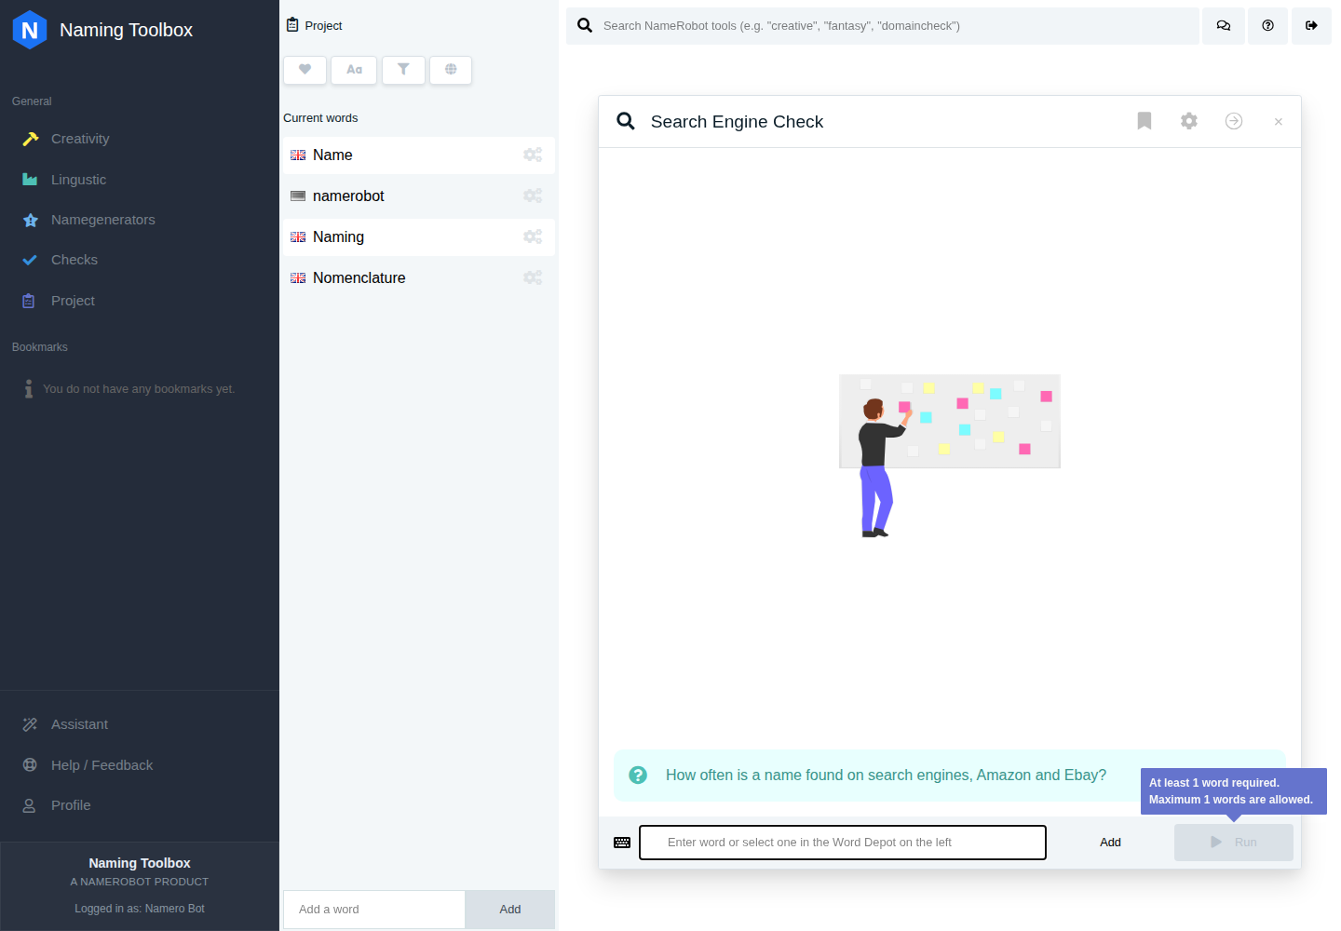
Task: Click the Enter word input field
Action: 843,843
